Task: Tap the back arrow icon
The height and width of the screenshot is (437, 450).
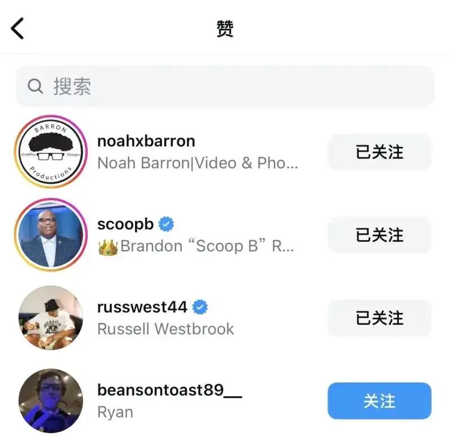Action: click(17, 29)
